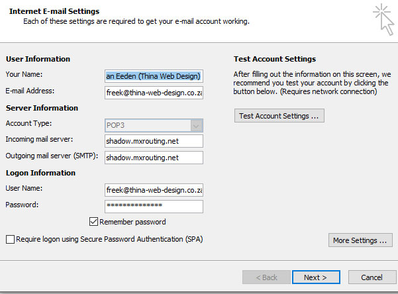Click into the E-mail Address field
Screen dimensions: 398x294
(x=154, y=93)
